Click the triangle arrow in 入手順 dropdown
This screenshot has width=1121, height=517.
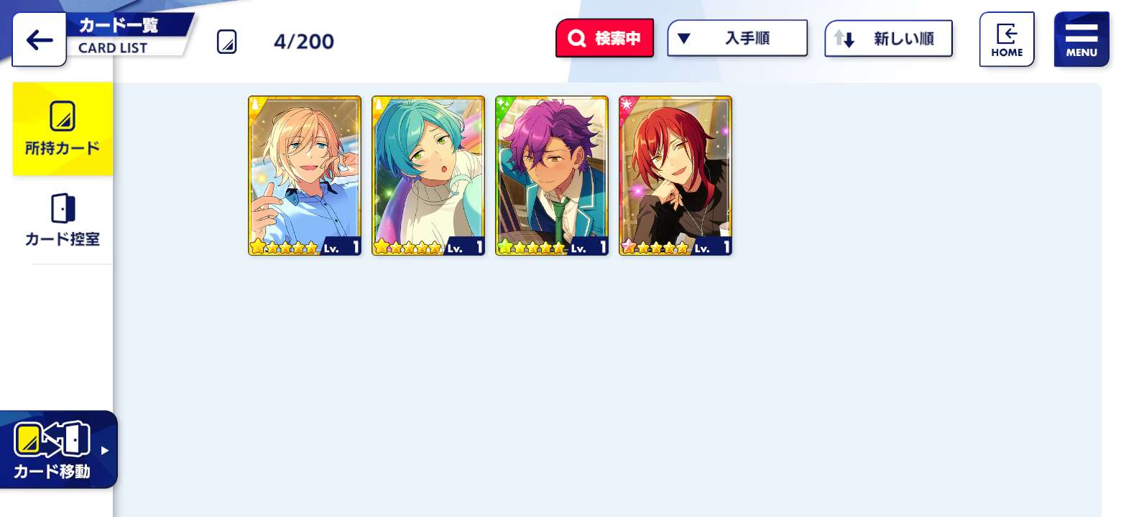tap(683, 39)
